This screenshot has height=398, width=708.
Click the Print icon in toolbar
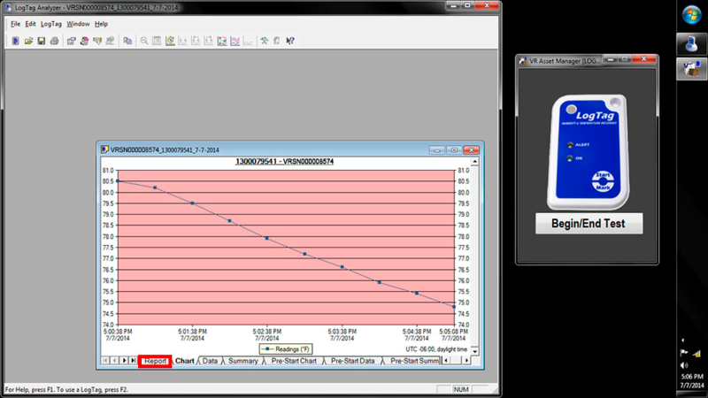click(54, 41)
